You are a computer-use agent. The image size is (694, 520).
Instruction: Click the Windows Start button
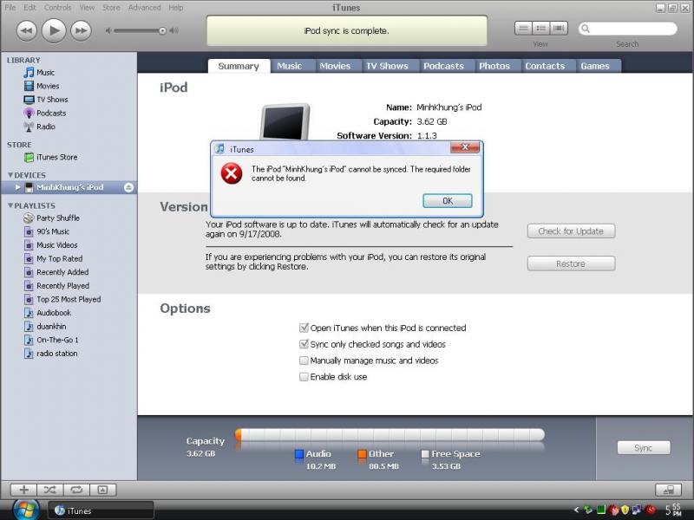tap(24, 509)
